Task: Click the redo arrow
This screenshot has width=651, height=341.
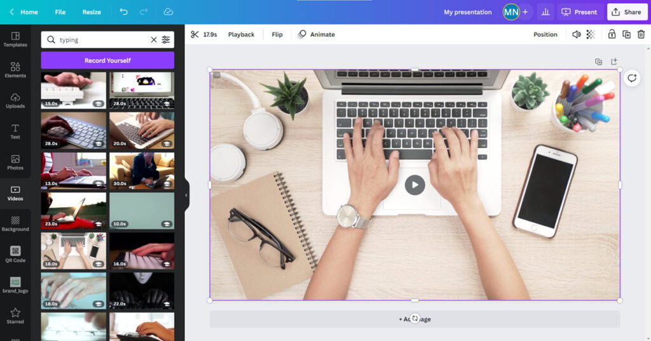Action: (144, 11)
